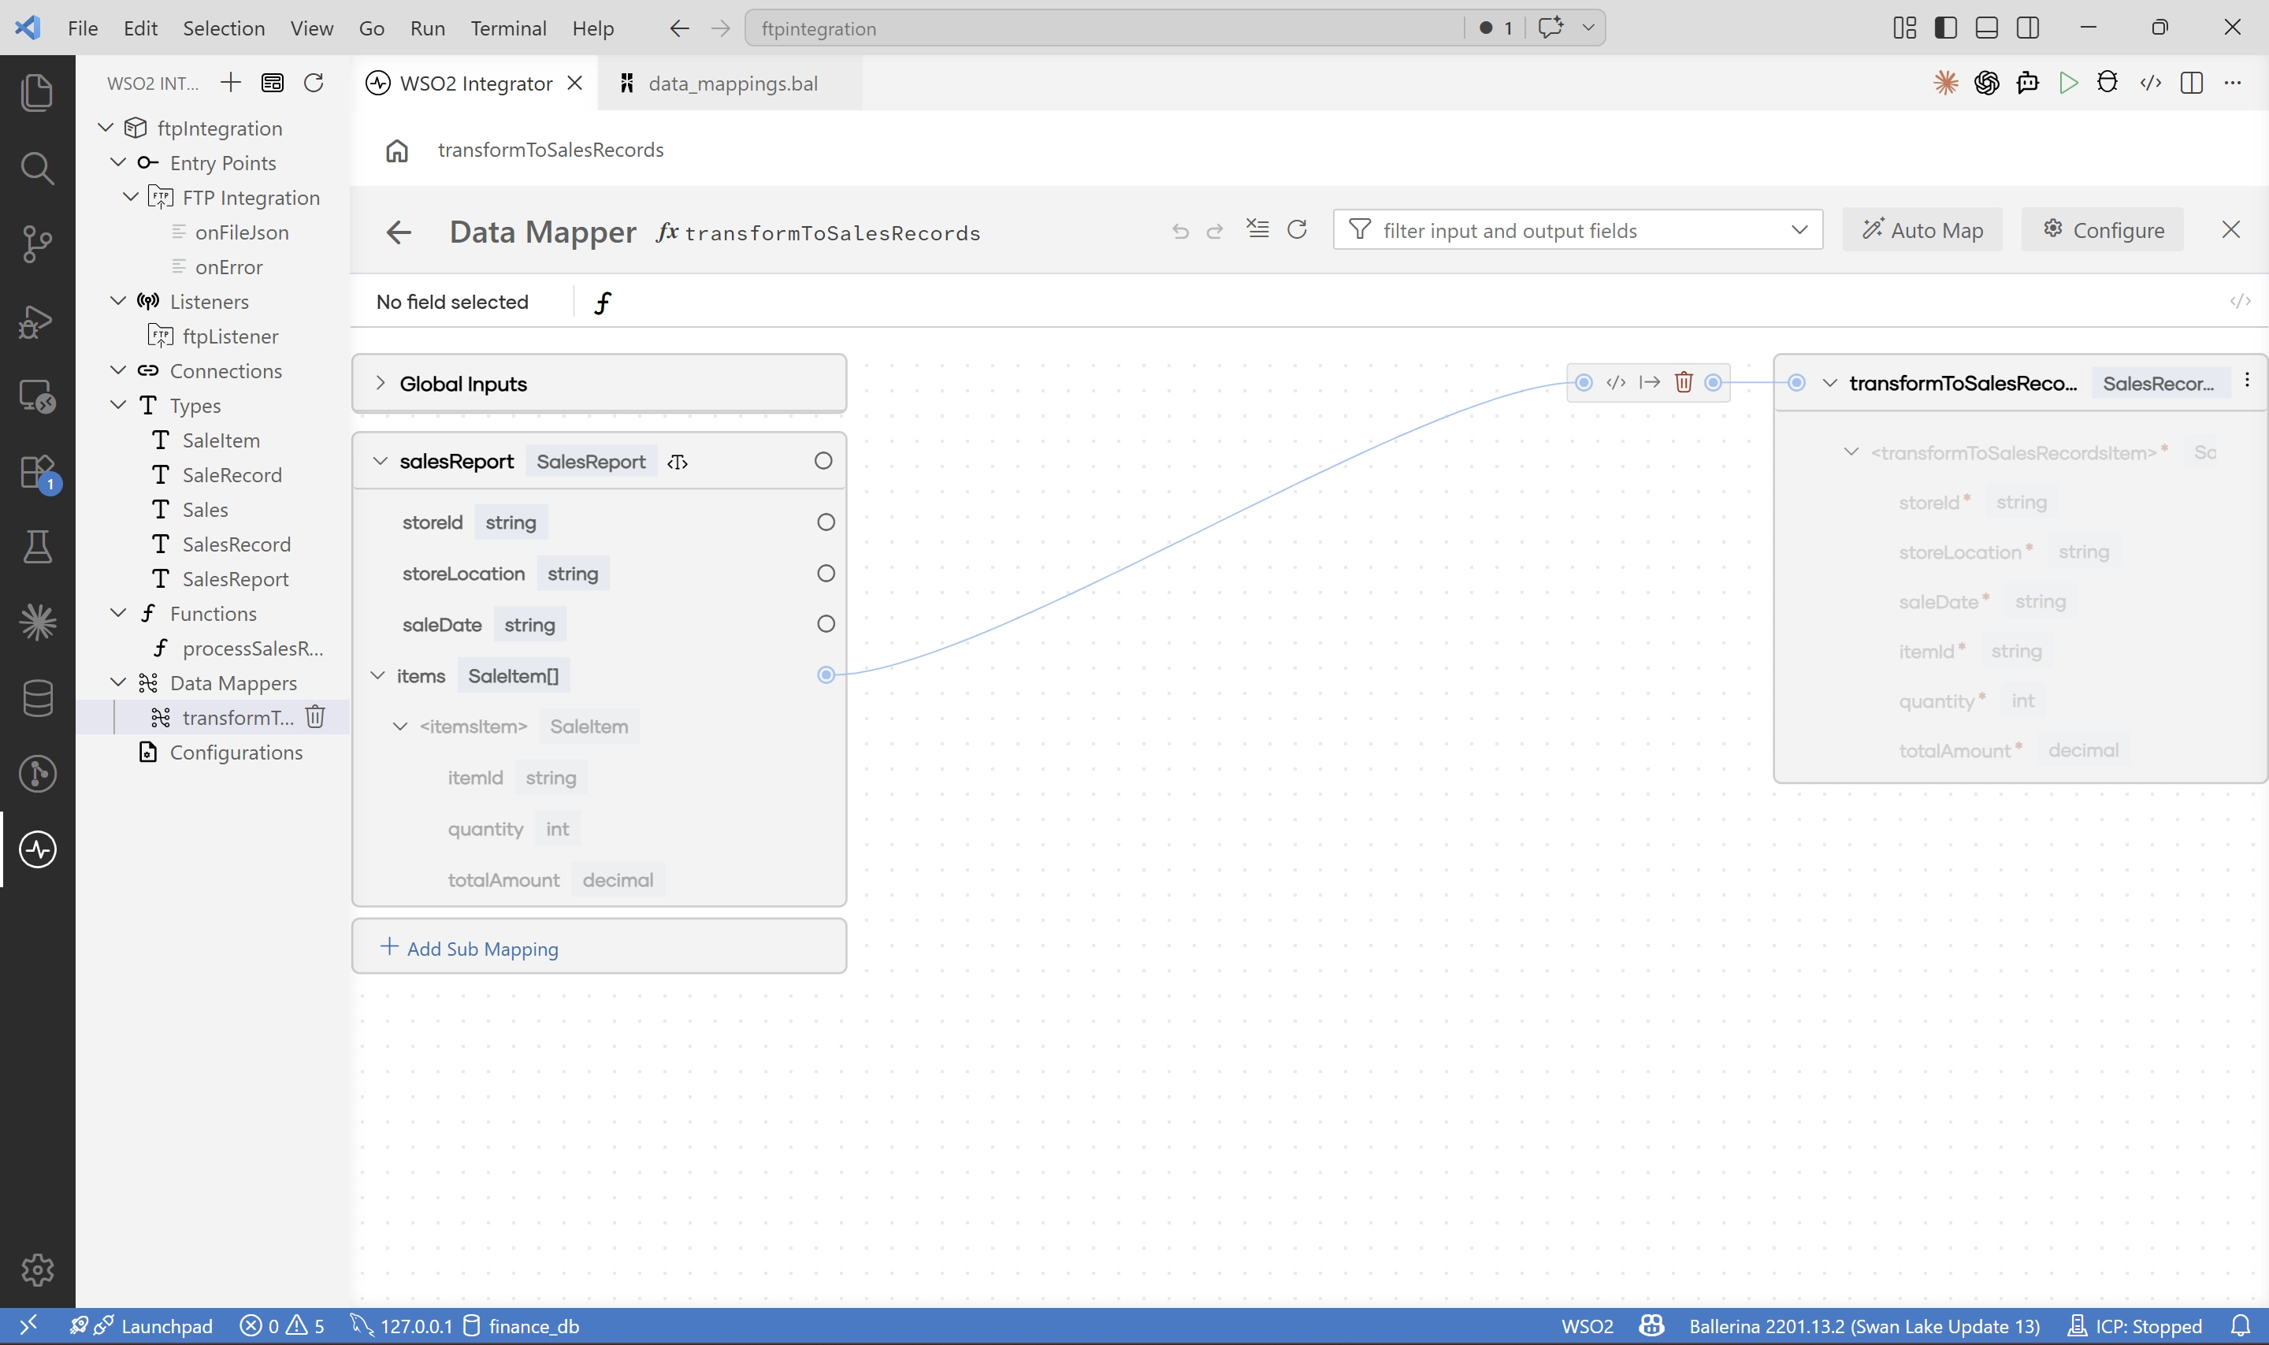Delete the mapping link using the trash icon
2269x1345 pixels.
pos(1684,381)
